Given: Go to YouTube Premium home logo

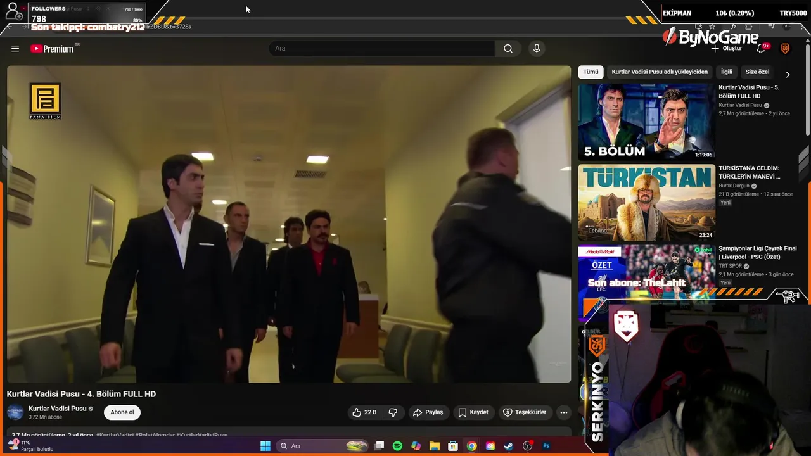Looking at the screenshot, I should coord(52,49).
